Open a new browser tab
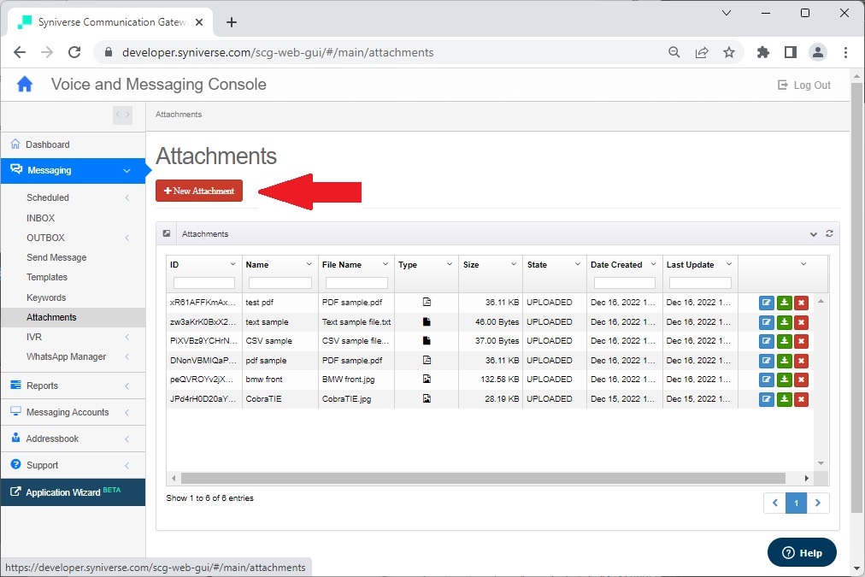Viewport: 865px width, 577px height. (x=232, y=22)
